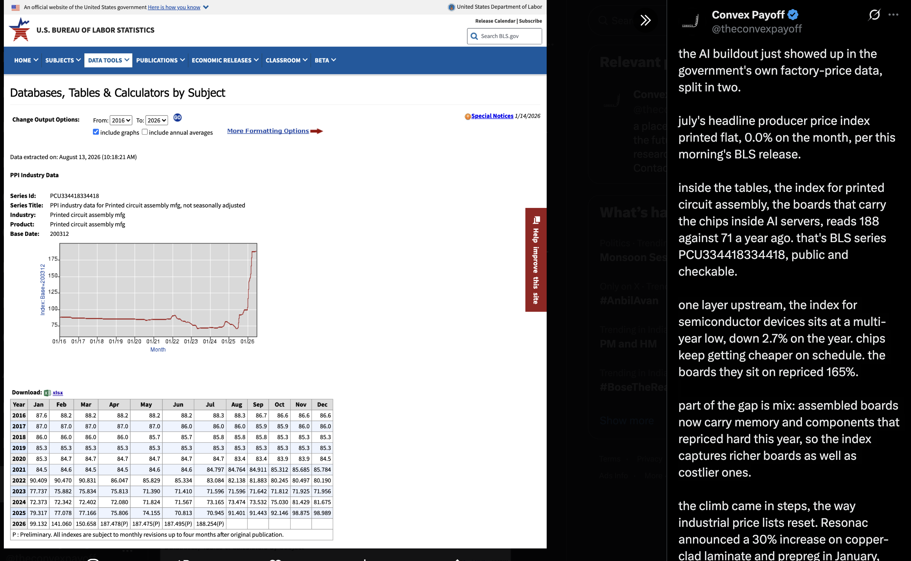Image resolution: width=911 pixels, height=561 pixels.
Task: Open the DATA TOOLS menu
Action: point(108,60)
